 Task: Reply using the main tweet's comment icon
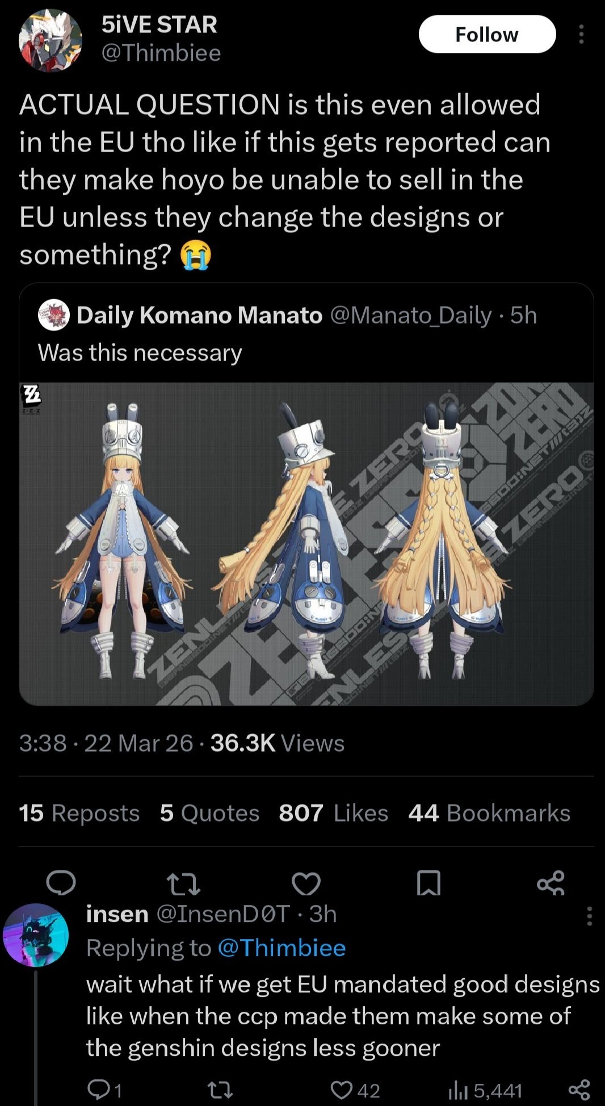(x=61, y=883)
